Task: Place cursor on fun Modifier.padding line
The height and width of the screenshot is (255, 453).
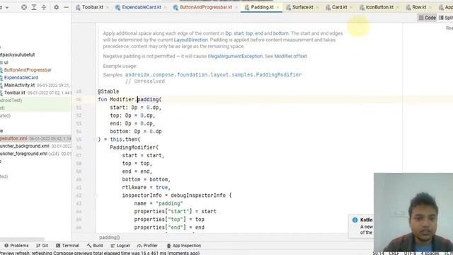Action: 130,99
